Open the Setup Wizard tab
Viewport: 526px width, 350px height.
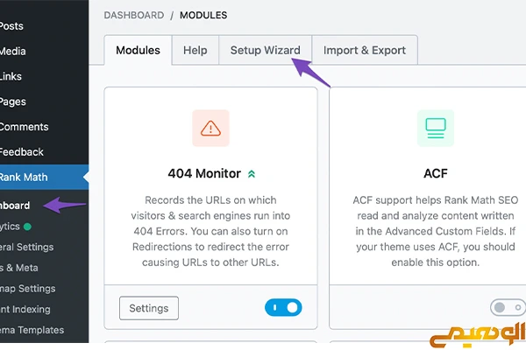tap(265, 50)
